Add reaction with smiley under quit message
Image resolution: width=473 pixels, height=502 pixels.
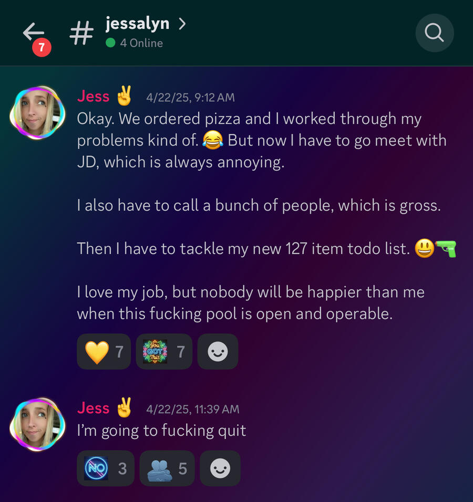(x=220, y=468)
